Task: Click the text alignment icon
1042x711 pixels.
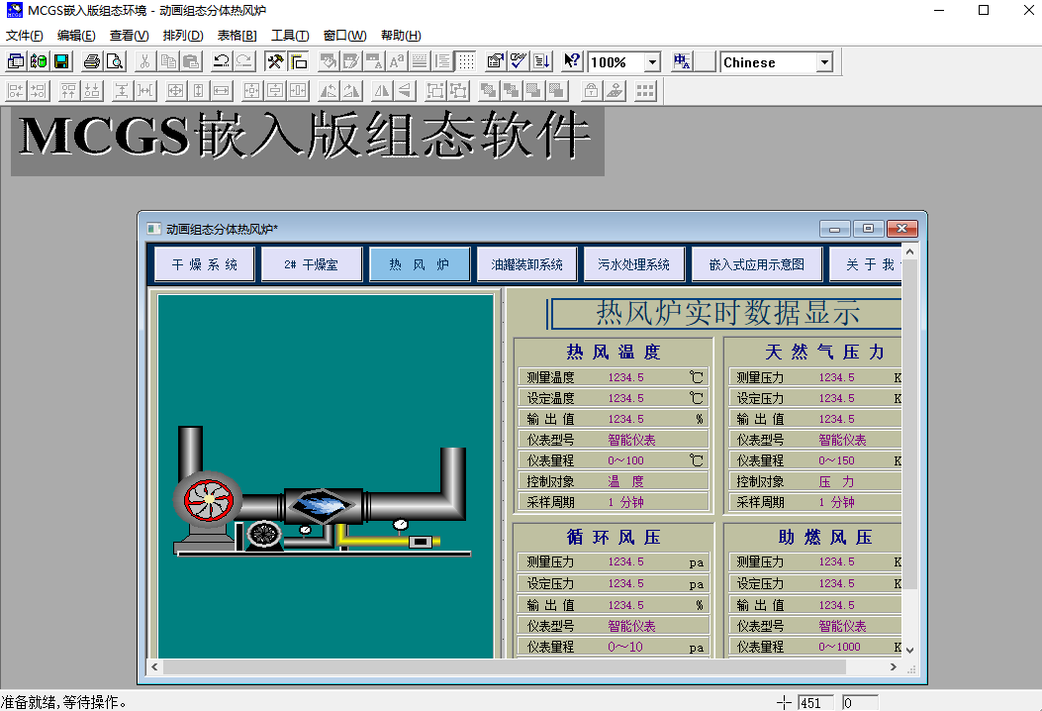Action: (442, 61)
